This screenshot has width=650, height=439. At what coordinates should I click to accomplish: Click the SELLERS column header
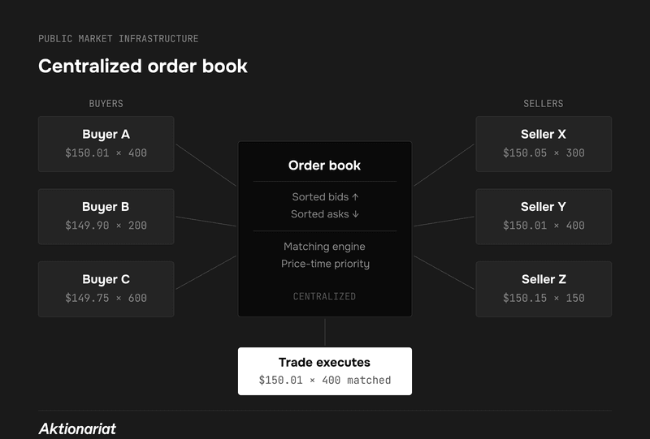pos(544,104)
